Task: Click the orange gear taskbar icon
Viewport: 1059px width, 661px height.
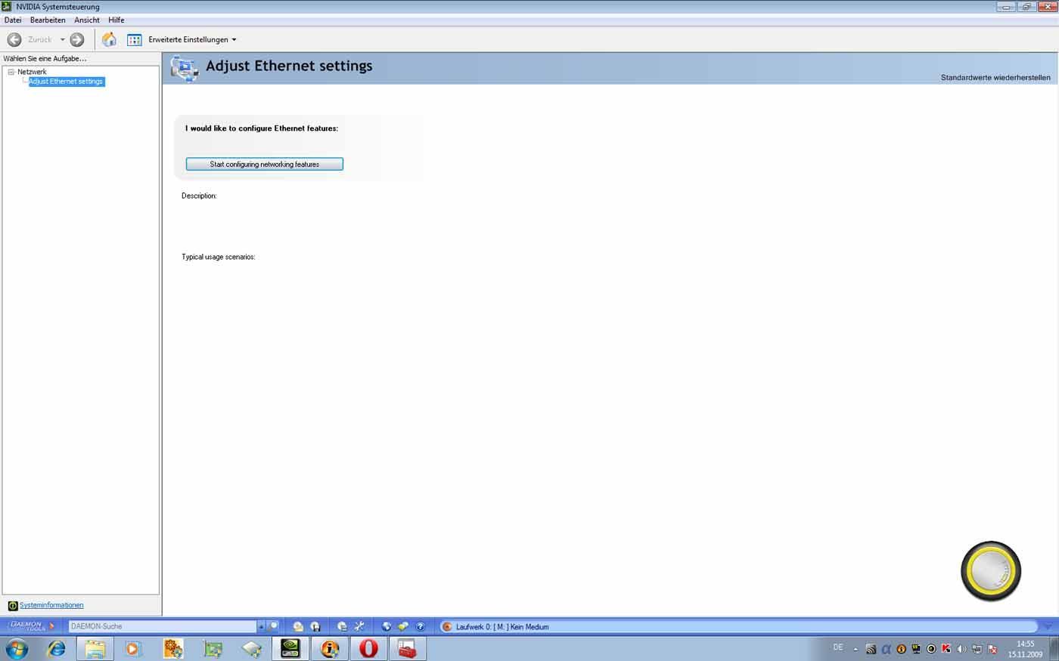Action: click(x=173, y=648)
